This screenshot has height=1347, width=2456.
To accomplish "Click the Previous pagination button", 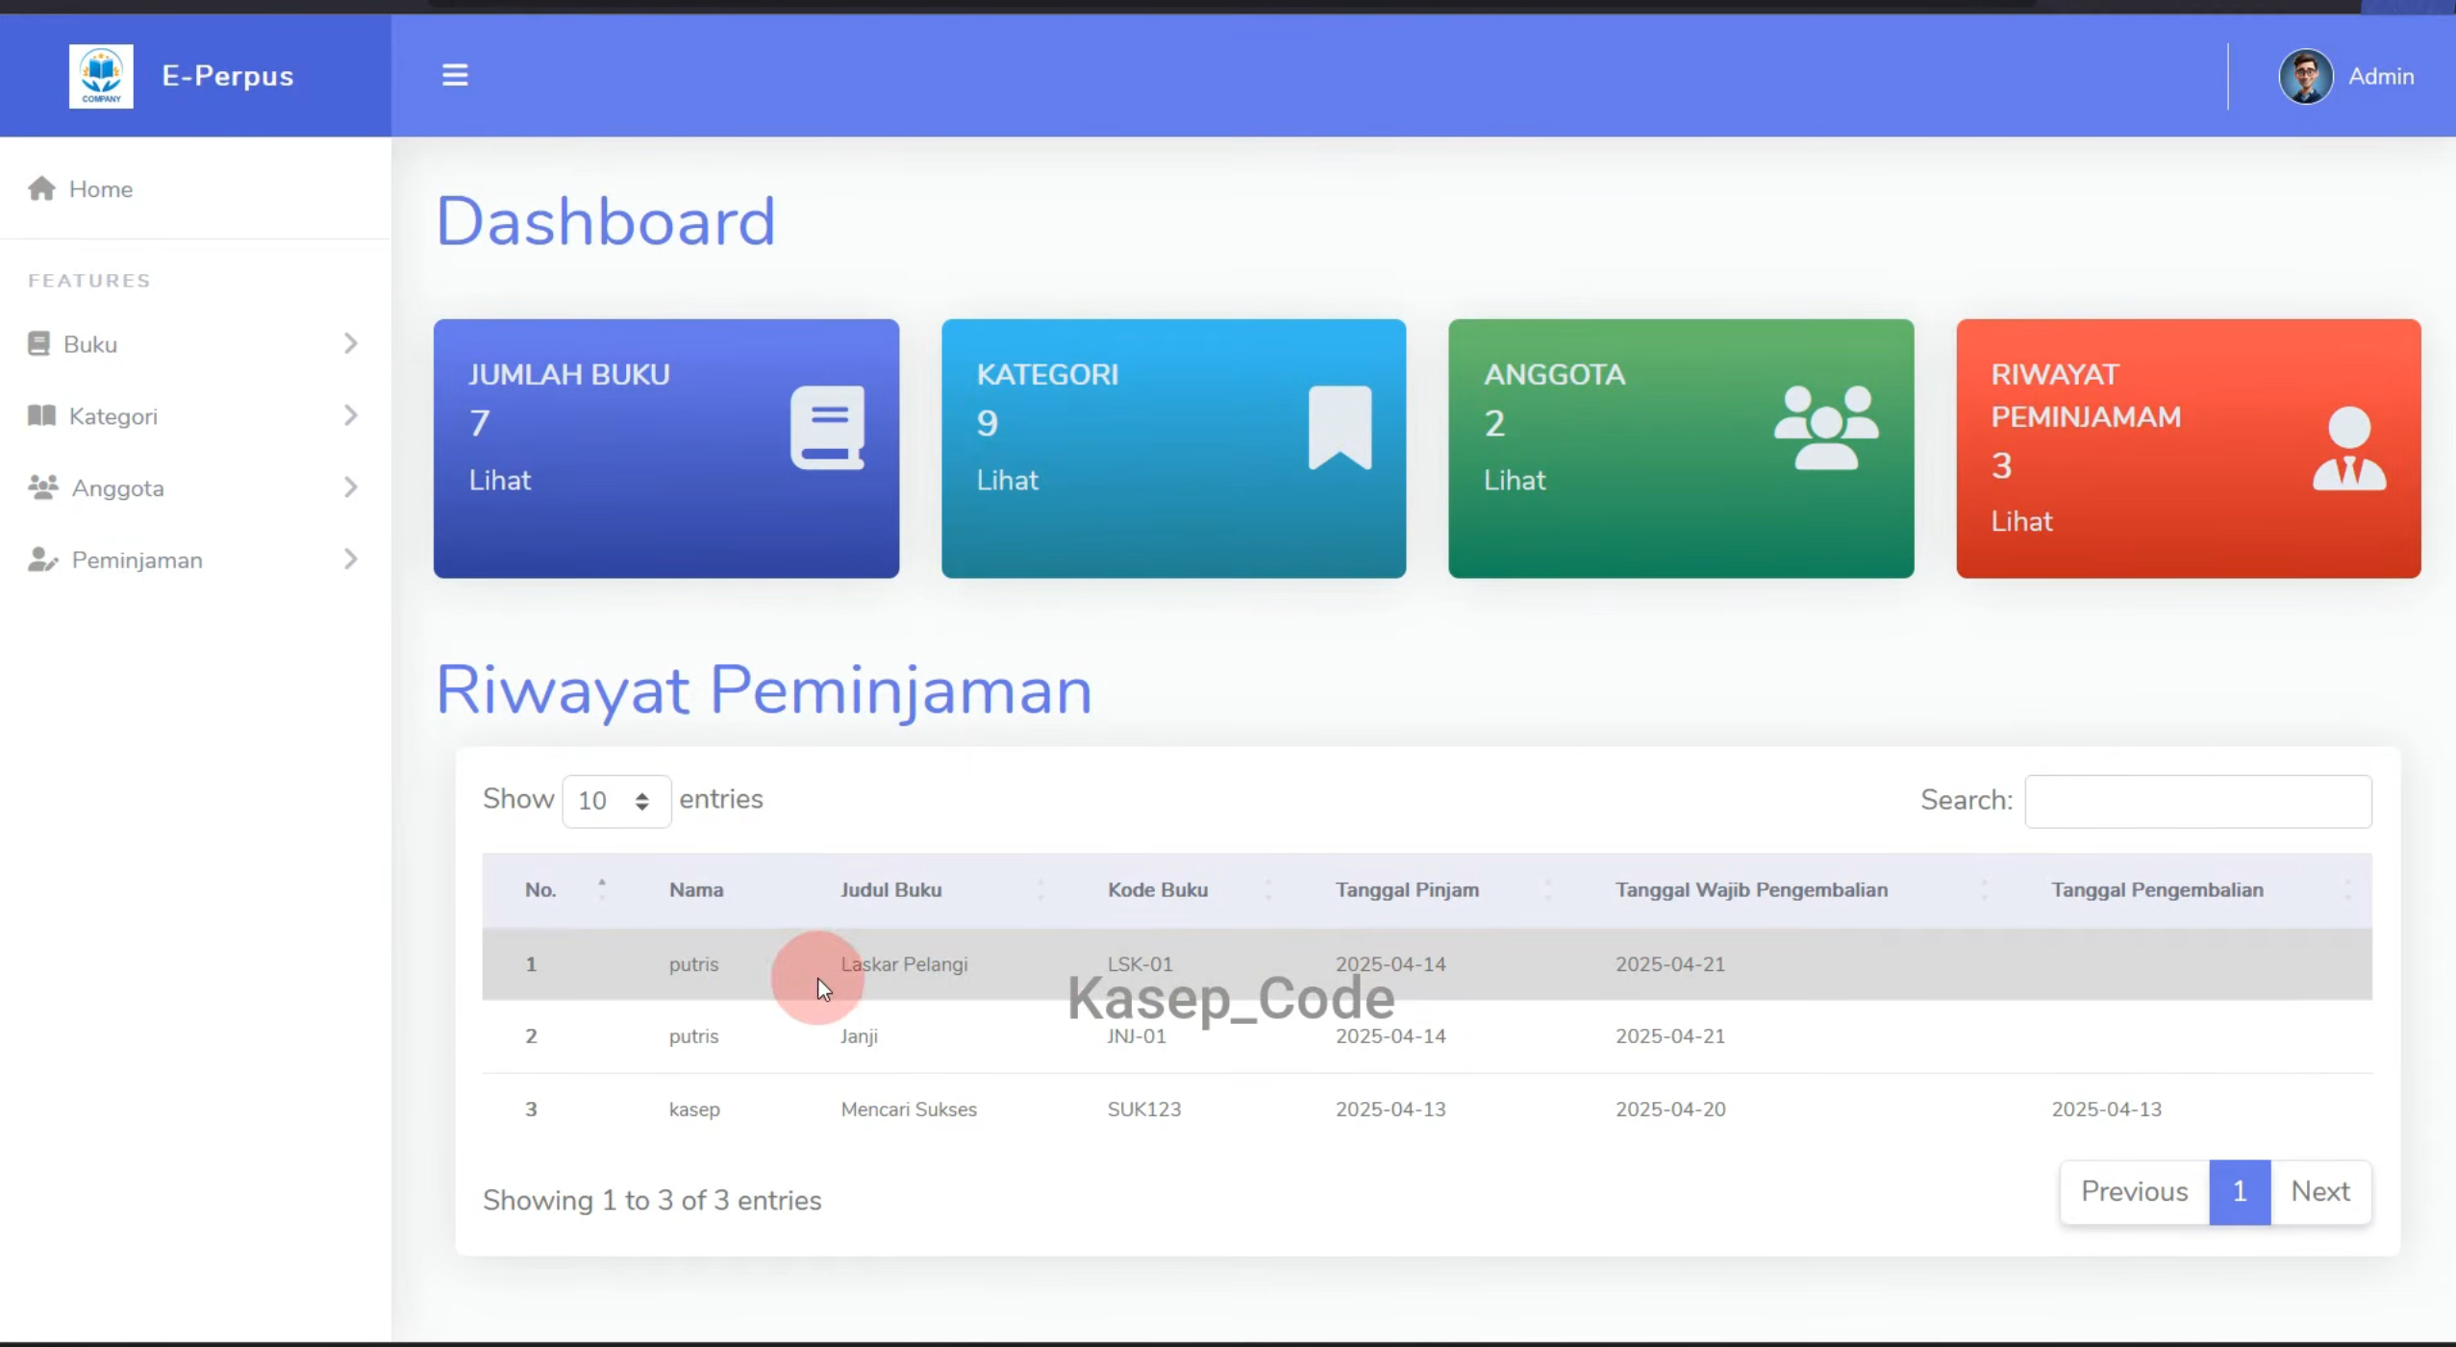I will (x=2135, y=1192).
